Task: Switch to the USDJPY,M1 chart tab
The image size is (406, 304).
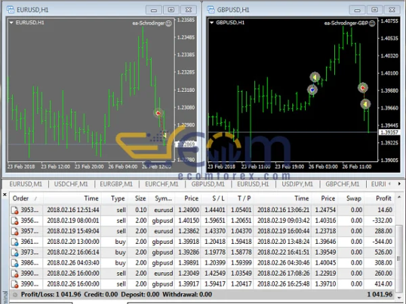Action: 297,184
